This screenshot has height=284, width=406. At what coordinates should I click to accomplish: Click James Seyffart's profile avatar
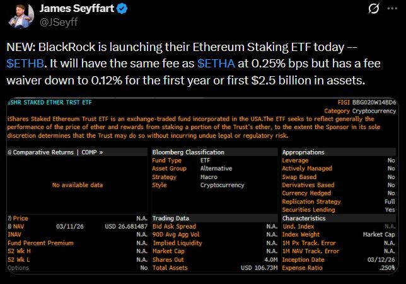(21, 15)
